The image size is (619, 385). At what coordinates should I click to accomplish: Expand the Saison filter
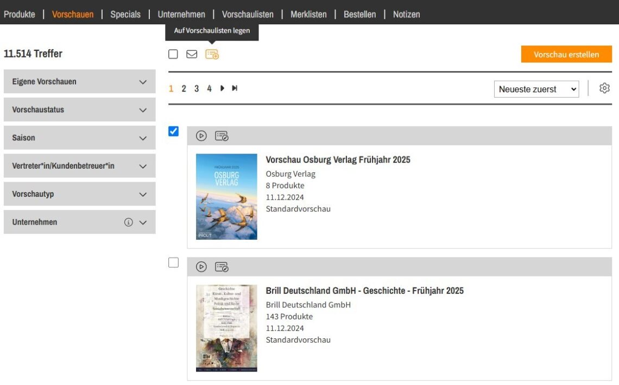(79, 138)
